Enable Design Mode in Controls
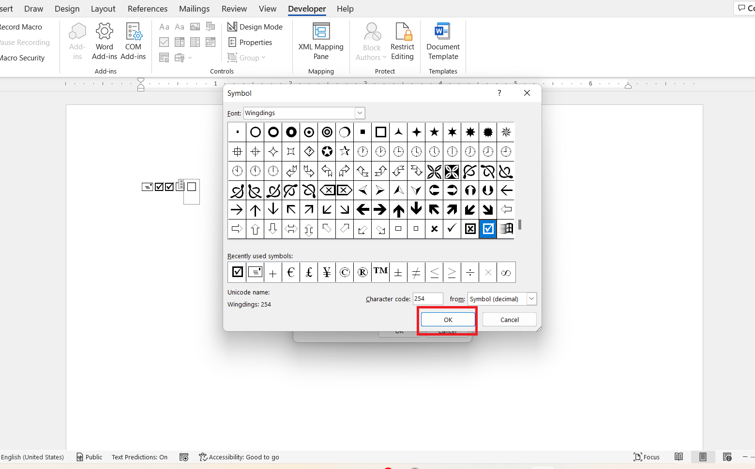This screenshot has width=755, height=469. pyautogui.click(x=255, y=27)
